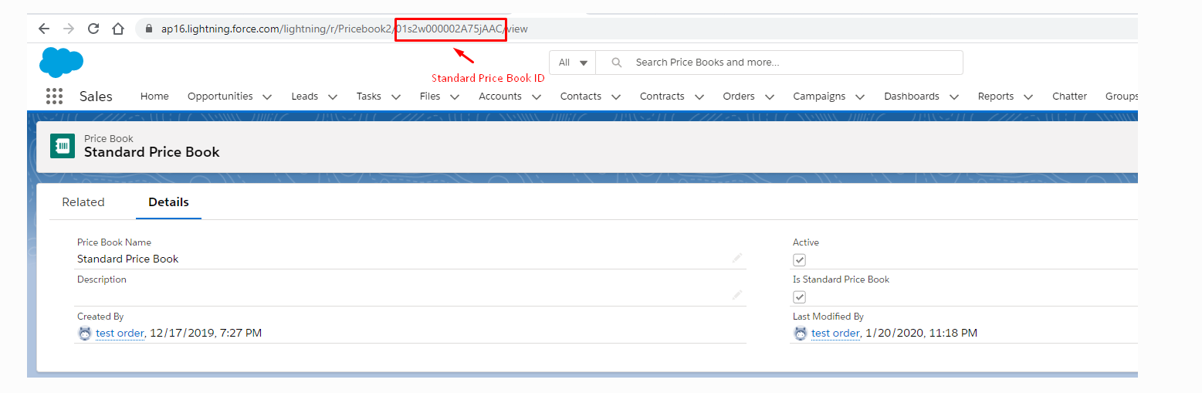Image resolution: width=1202 pixels, height=393 pixels.
Task: Open the Reports navigation tab
Action: tap(996, 97)
